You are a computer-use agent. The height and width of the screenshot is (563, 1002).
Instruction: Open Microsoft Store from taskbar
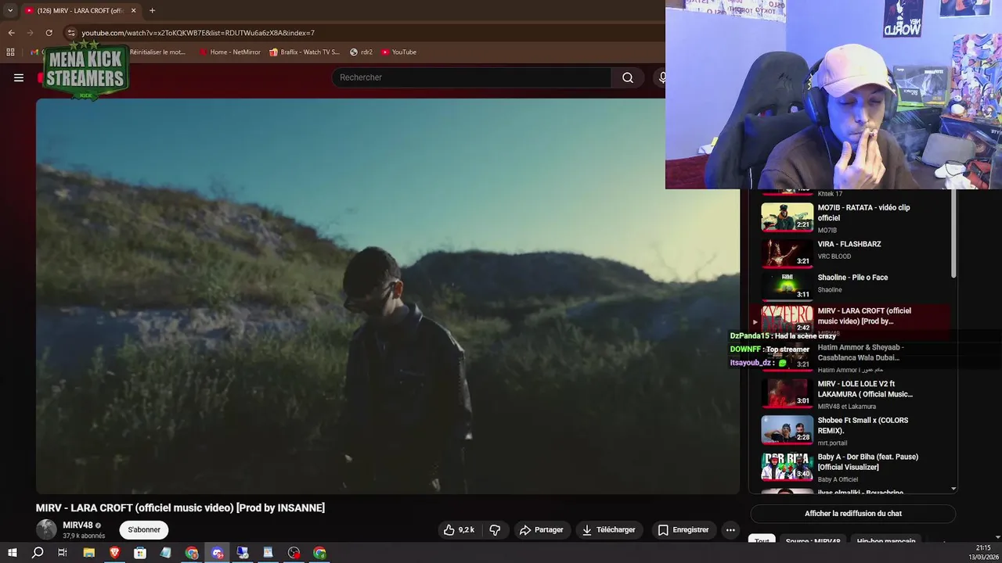click(140, 553)
